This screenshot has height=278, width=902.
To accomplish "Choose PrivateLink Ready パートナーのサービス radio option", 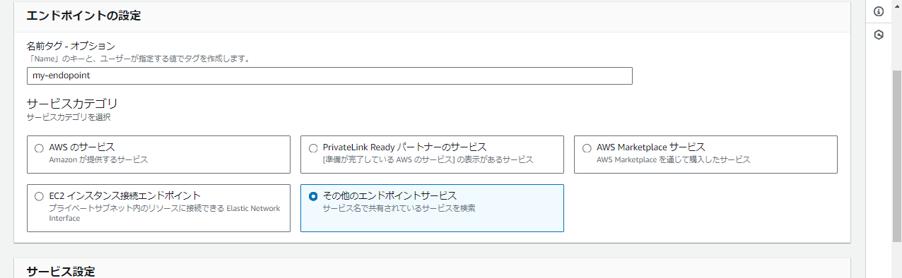I will [x=313, y=148].
